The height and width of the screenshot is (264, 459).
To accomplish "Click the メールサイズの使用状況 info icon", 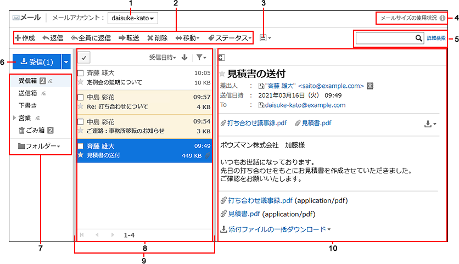I will 443,18.
